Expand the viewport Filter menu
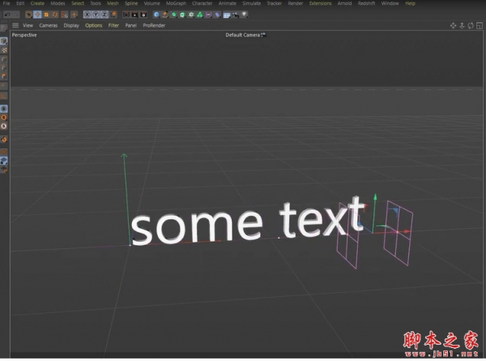The height and width of the screenshot is (361, 486). 113,25
